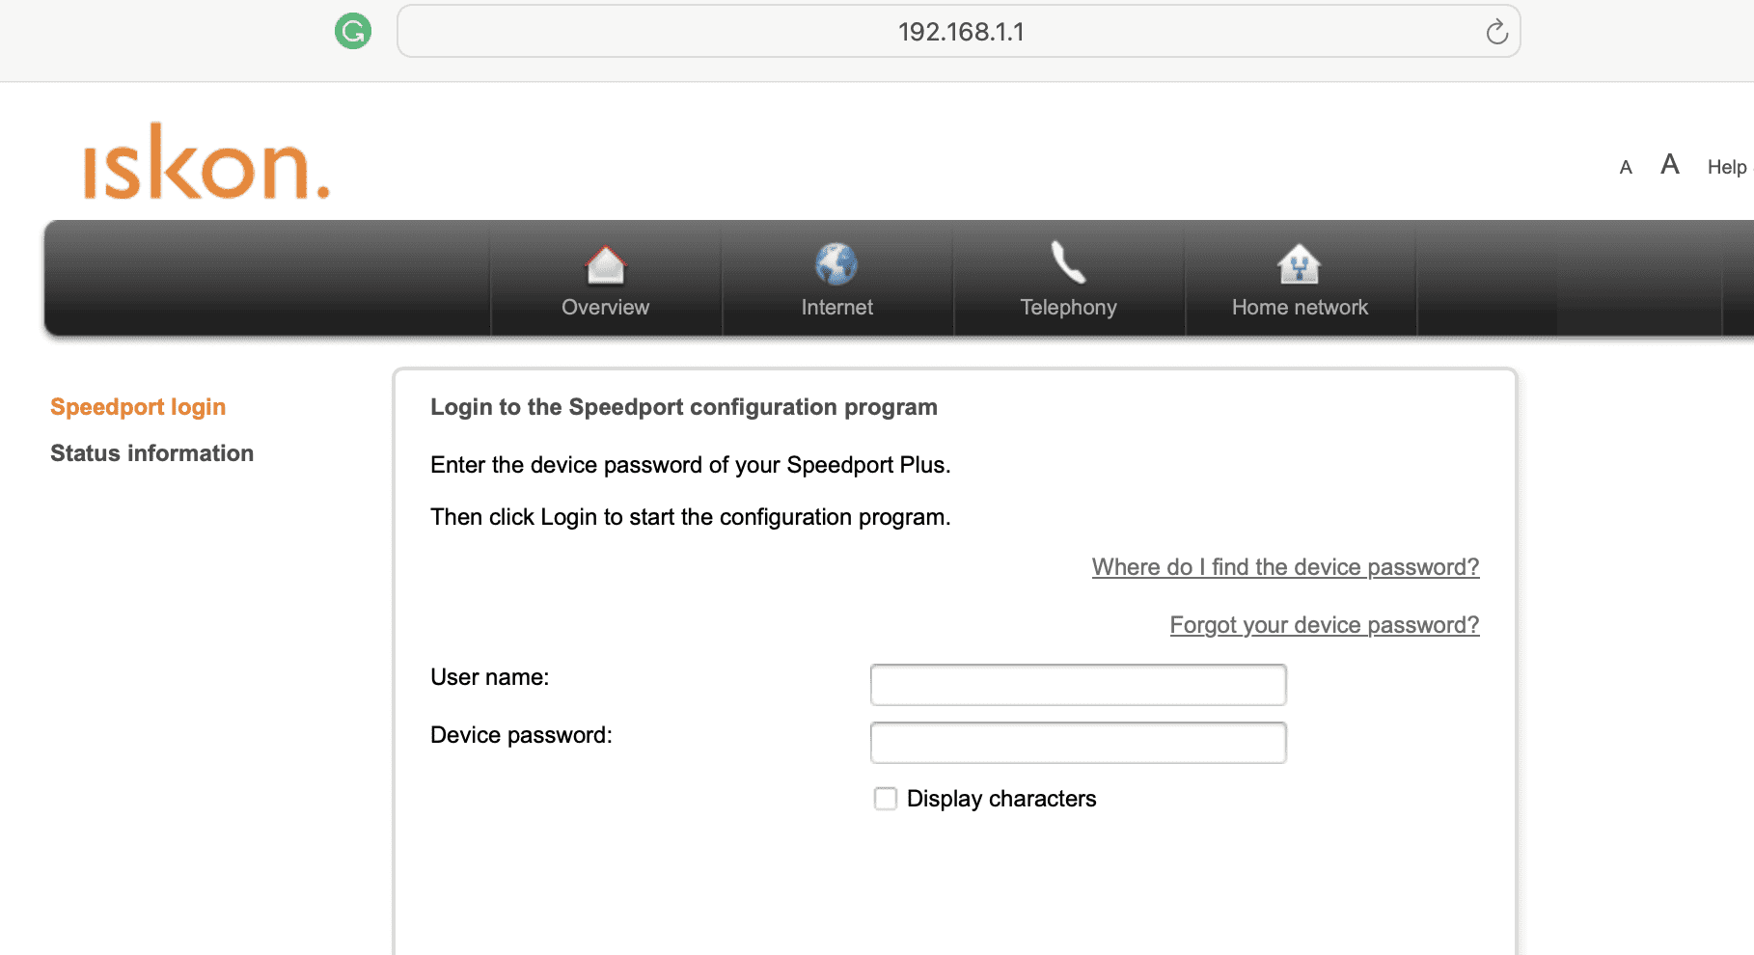Open 'Where do I find the device password?' link
This screenshot has width=1754, height=955.
(1285, 567)
